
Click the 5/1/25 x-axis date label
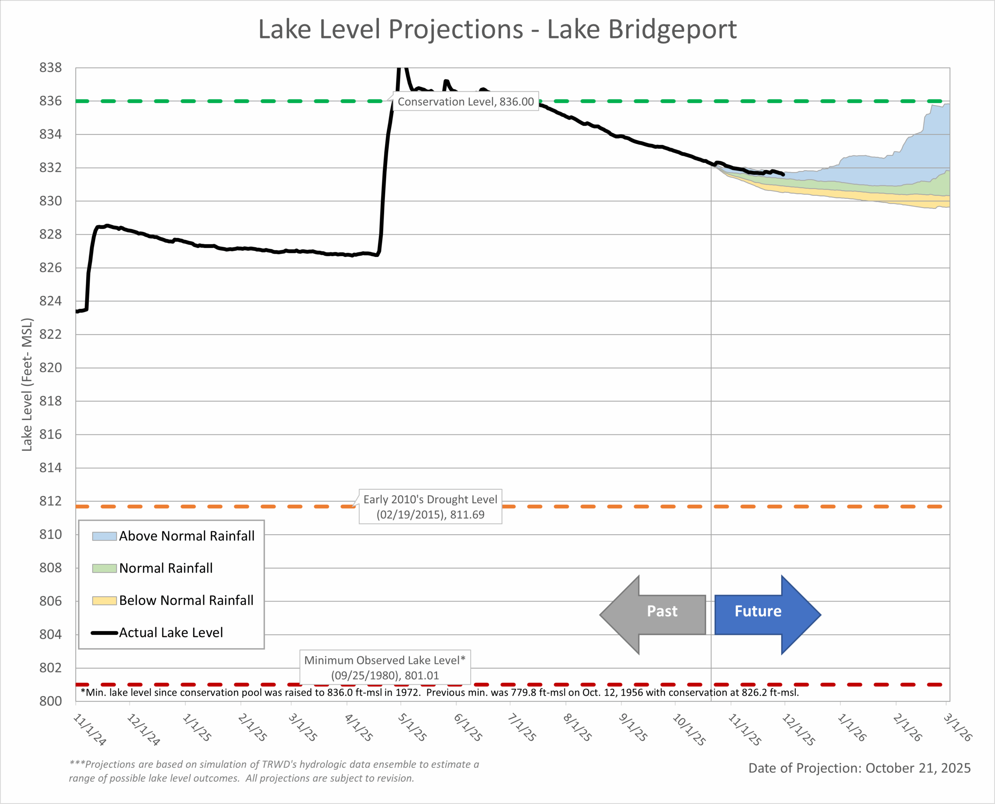click(x=412, y=727)
